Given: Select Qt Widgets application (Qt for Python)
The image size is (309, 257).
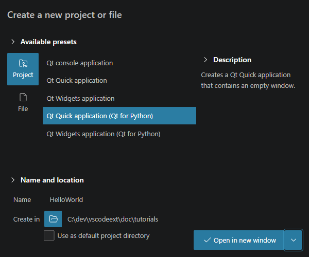Looking at the screenshot, I should tap(119, 134).
